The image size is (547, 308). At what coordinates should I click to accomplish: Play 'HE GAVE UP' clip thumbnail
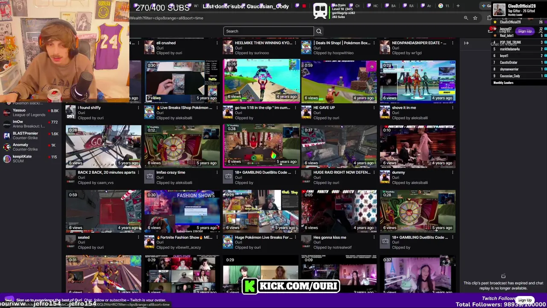339,81
